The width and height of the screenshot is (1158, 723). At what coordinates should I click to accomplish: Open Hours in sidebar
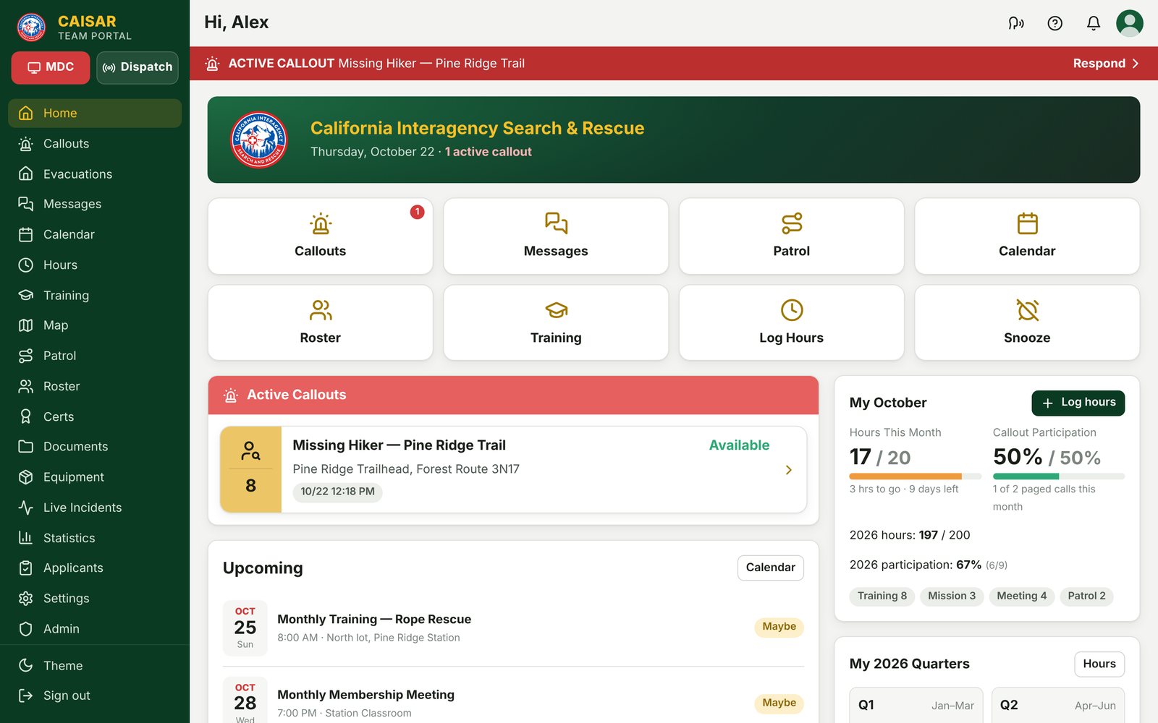[x=95, y=265]
